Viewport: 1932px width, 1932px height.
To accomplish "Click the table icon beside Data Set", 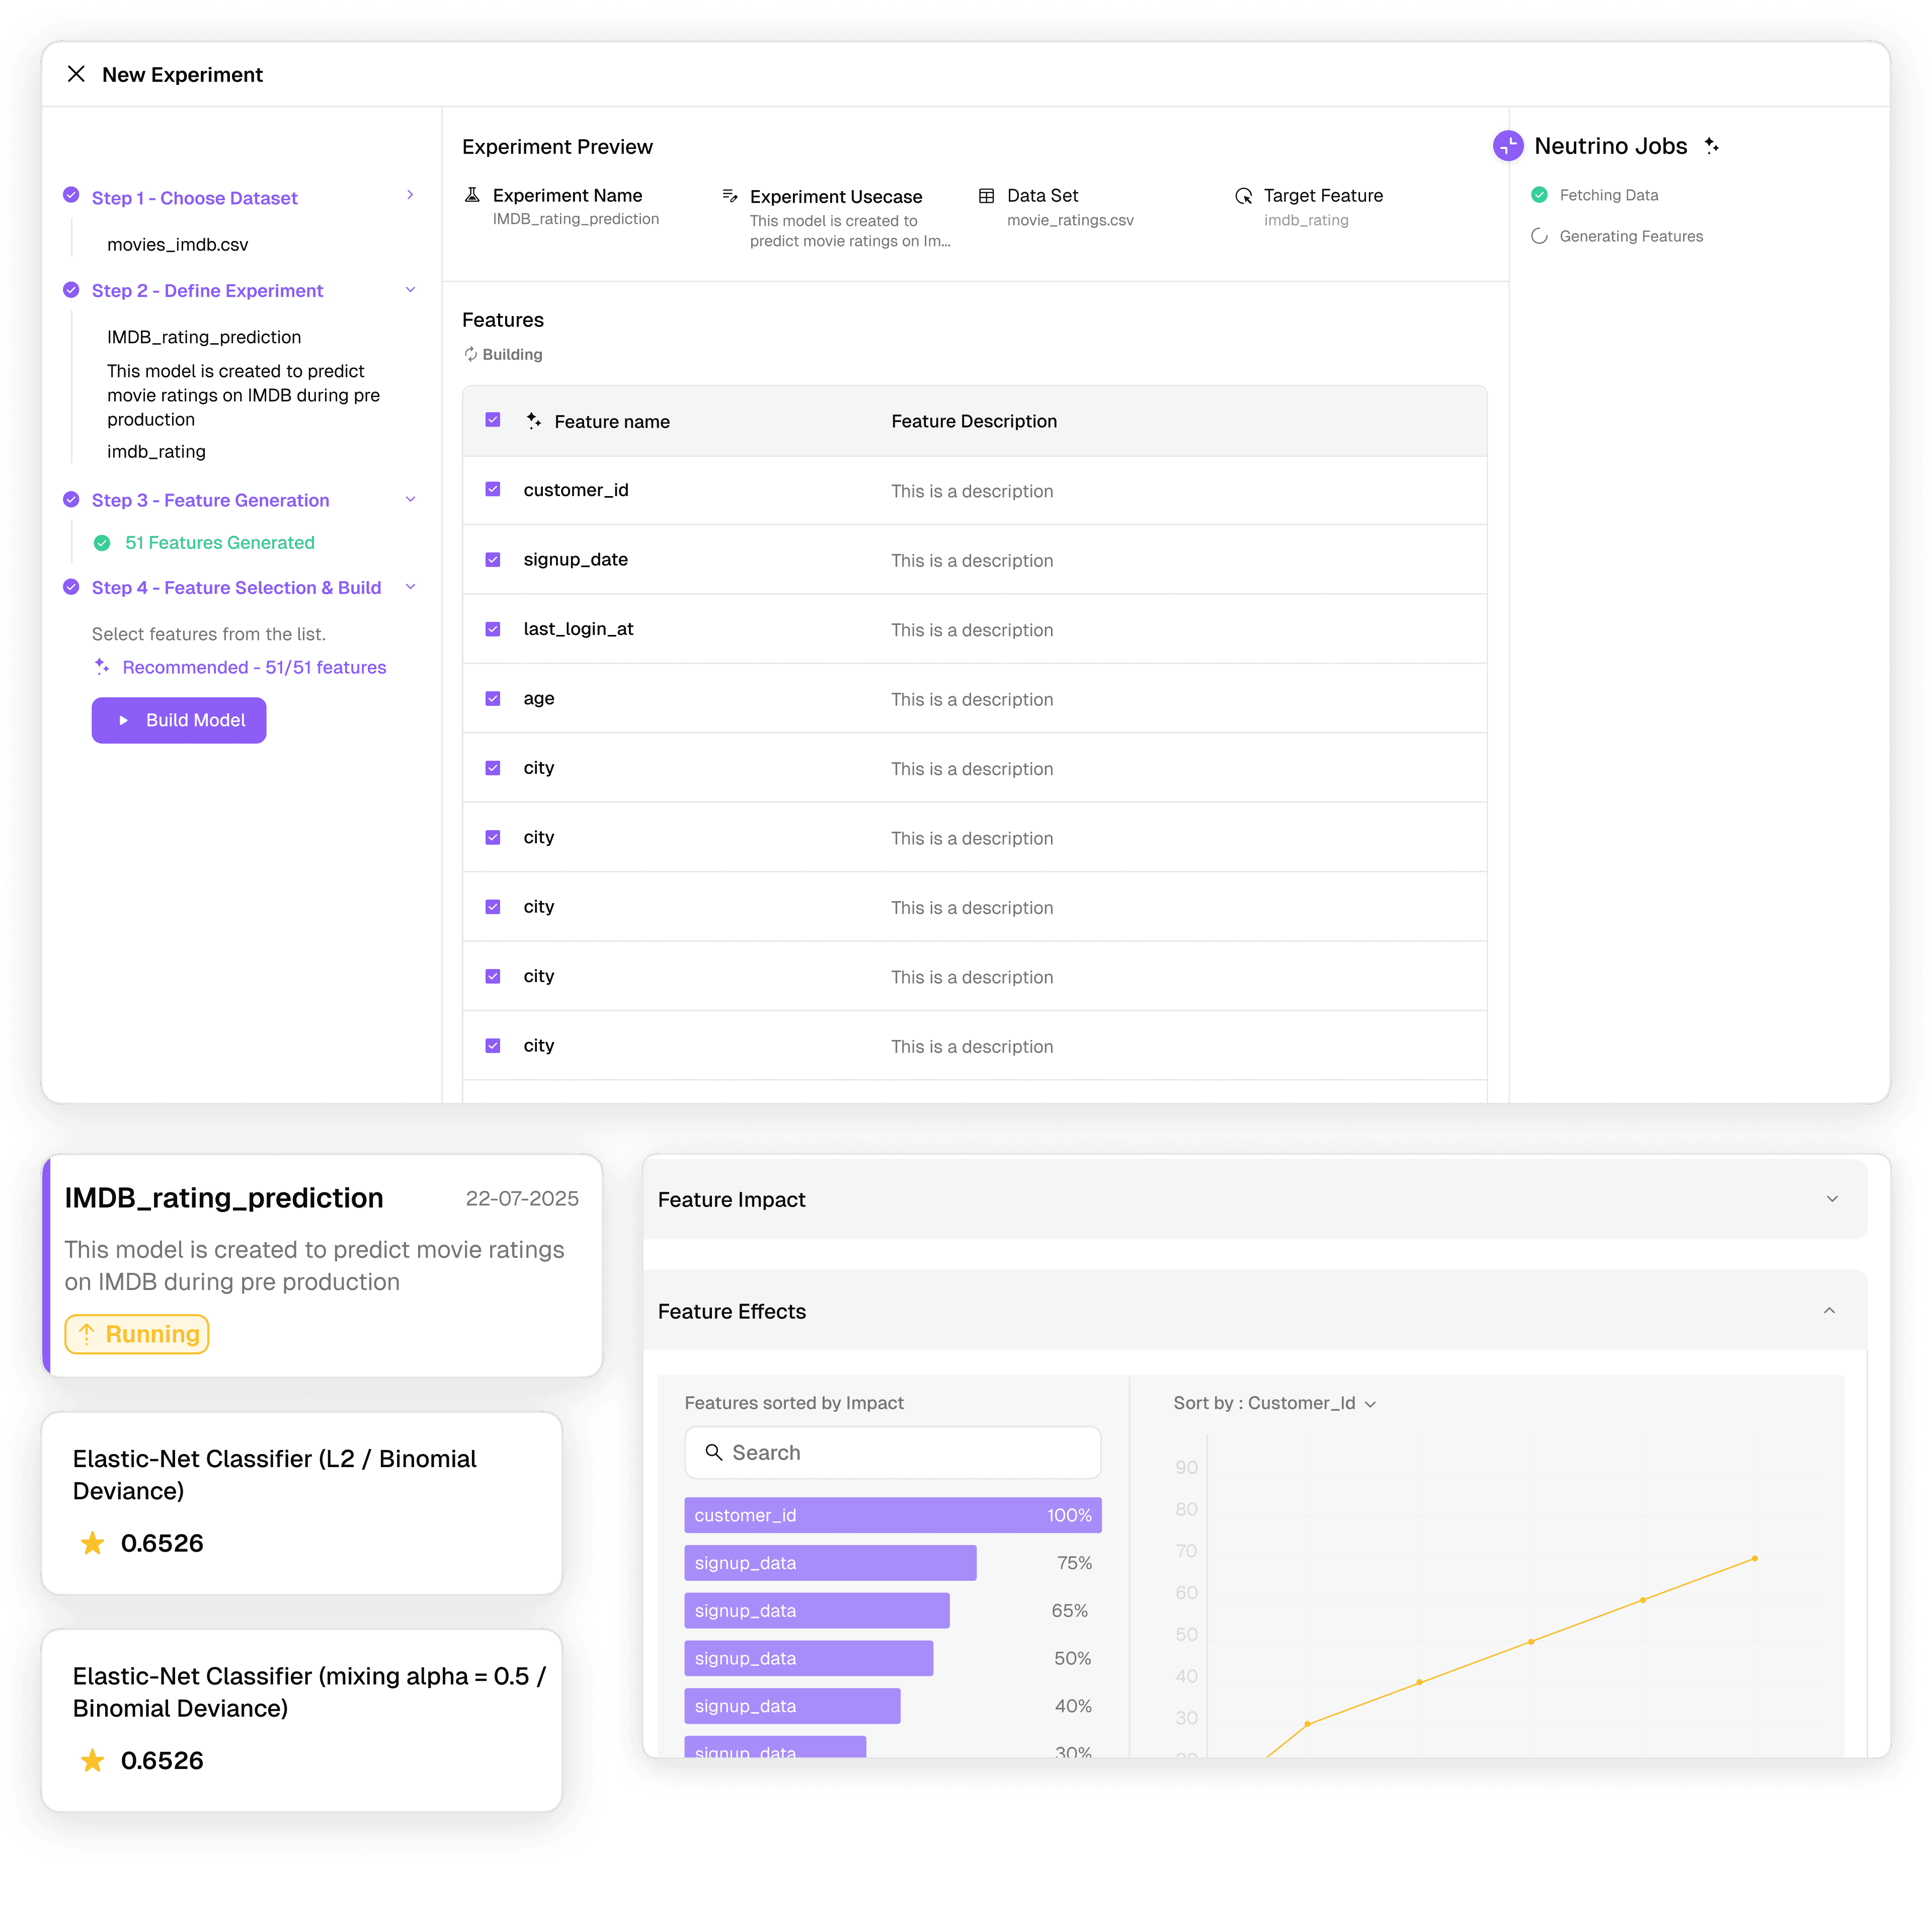I will [986, 196].
